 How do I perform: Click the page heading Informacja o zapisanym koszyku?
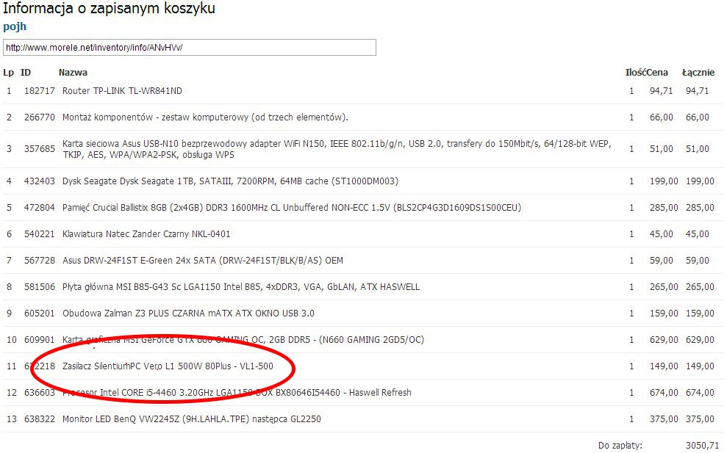click(109, 8)
